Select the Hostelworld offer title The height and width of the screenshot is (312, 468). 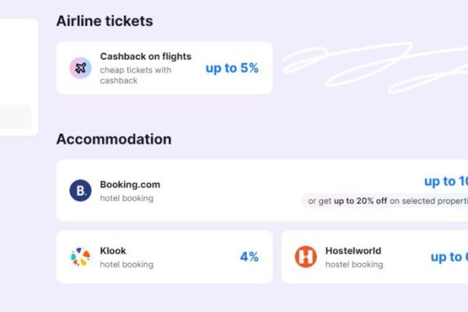(353, 251)
